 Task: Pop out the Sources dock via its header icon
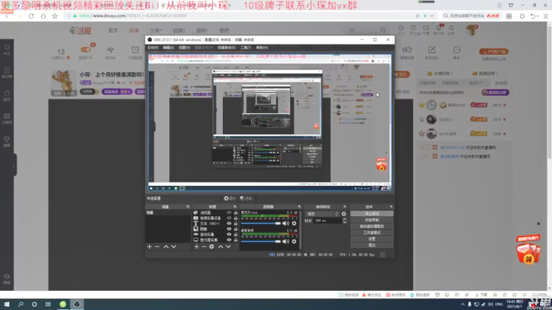tap(235, 207)
